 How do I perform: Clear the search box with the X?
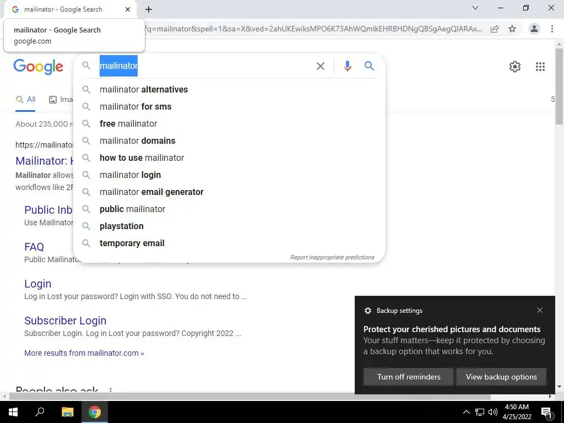pyautogui.click(x=320, y=66)
